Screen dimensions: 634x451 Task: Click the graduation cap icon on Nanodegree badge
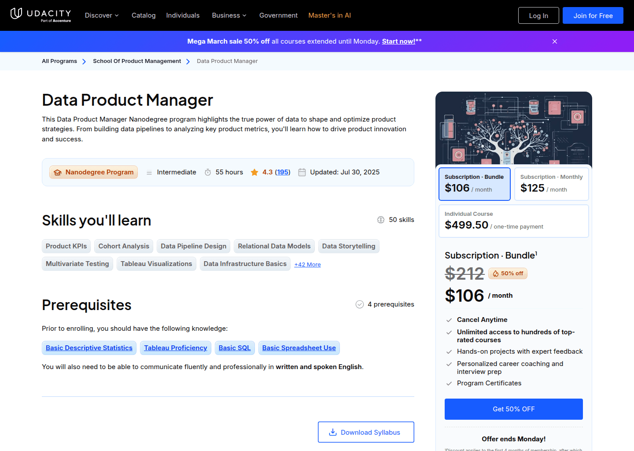pos(58,172)
